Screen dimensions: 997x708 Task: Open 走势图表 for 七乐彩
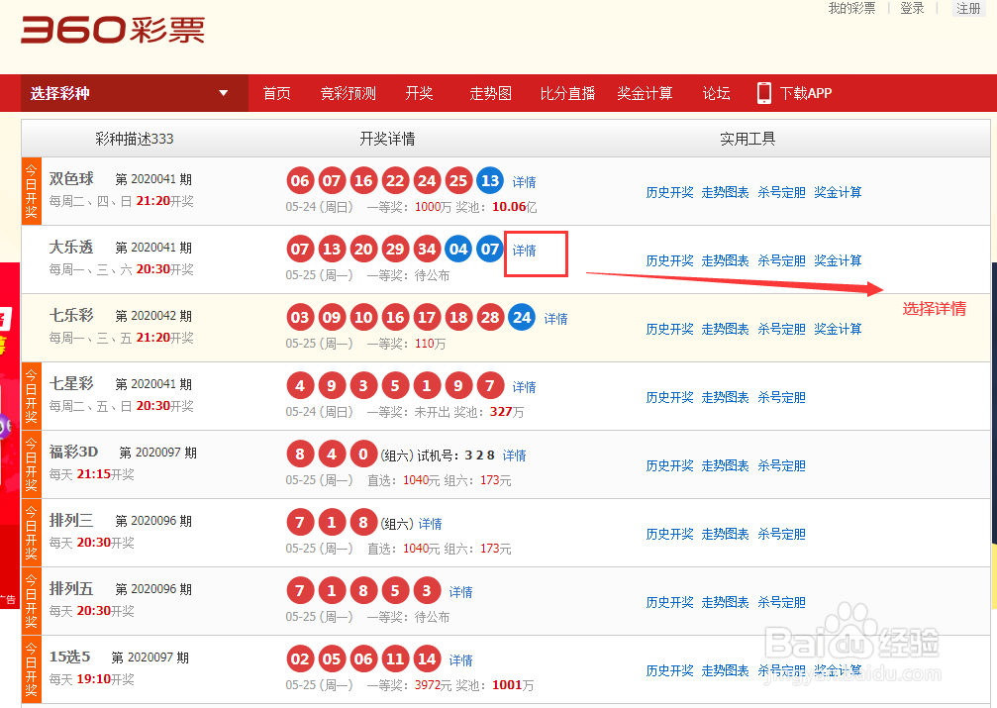click(x=725, y=329)
